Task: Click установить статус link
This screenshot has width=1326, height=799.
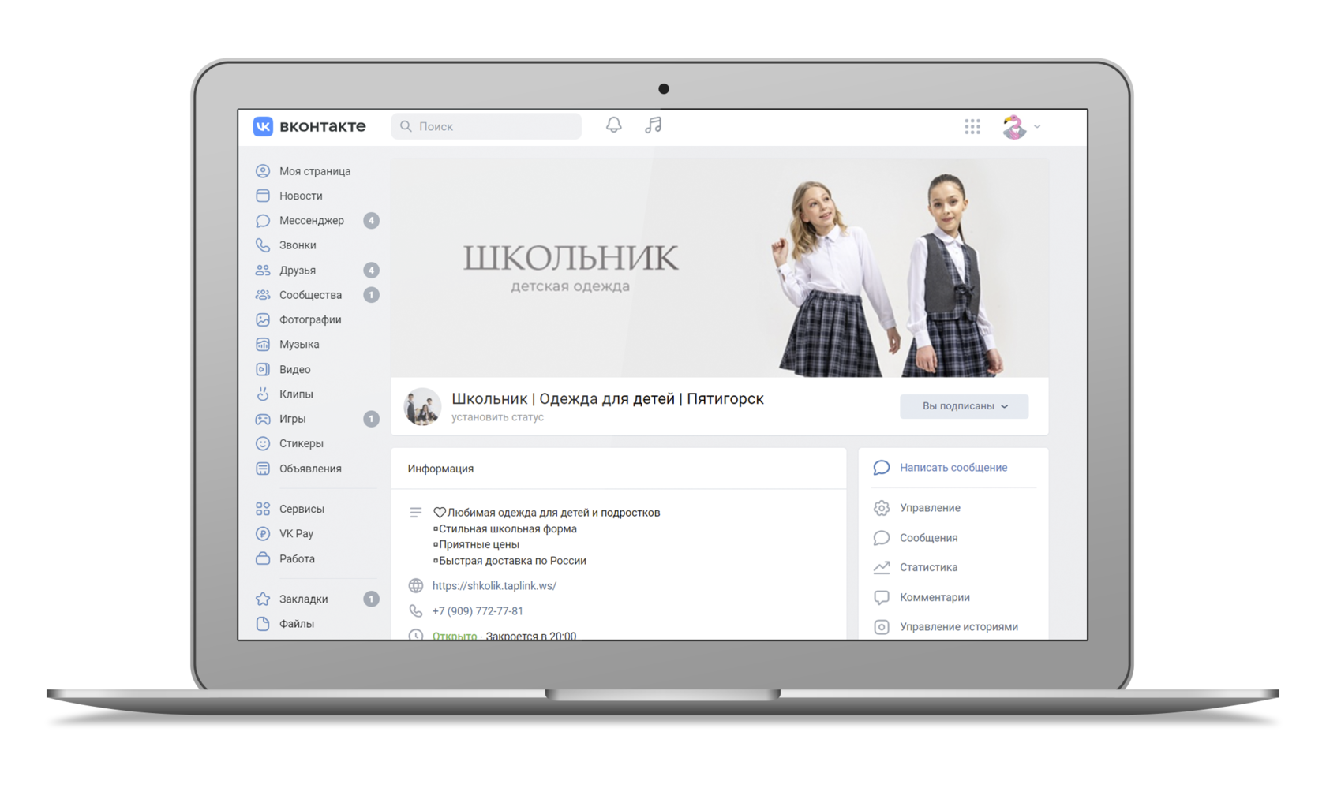Action: tap(497, 417)
